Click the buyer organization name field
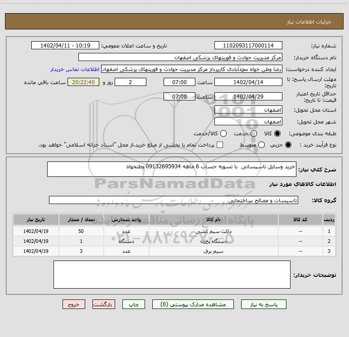 (180, 57)
